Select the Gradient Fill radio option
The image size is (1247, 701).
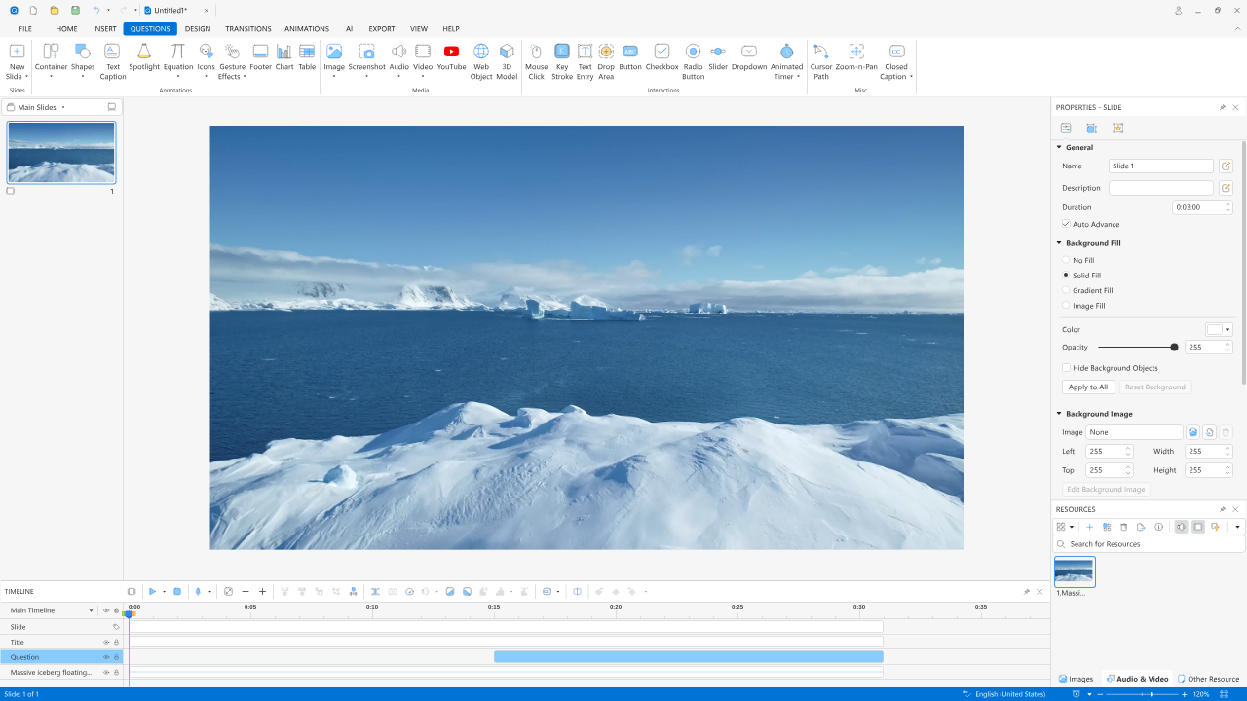click(1066, 291)
